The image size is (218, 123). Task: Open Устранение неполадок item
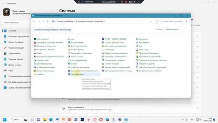pyautogui.click(x=44, y=67)
